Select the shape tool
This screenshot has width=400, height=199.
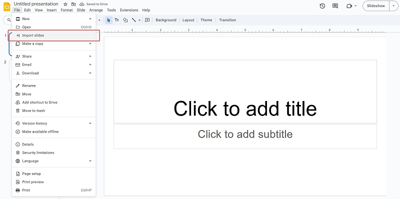(125, 20)
